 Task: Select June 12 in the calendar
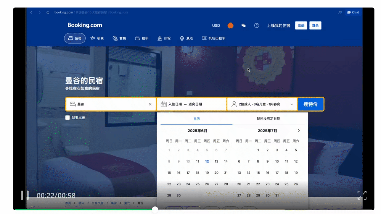pyautogui.click(x=207, y=161)
